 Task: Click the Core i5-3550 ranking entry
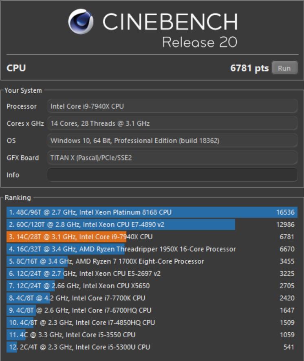pyautogui.click(x=152, y=335)
